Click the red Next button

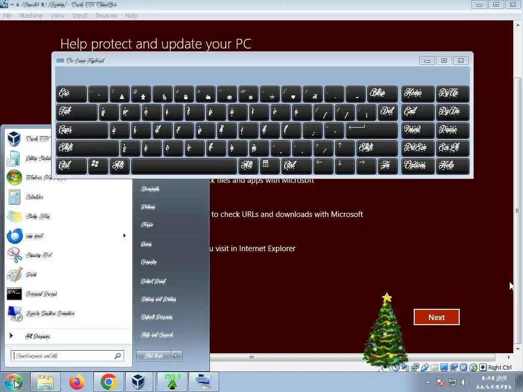(x=436, y=317)
